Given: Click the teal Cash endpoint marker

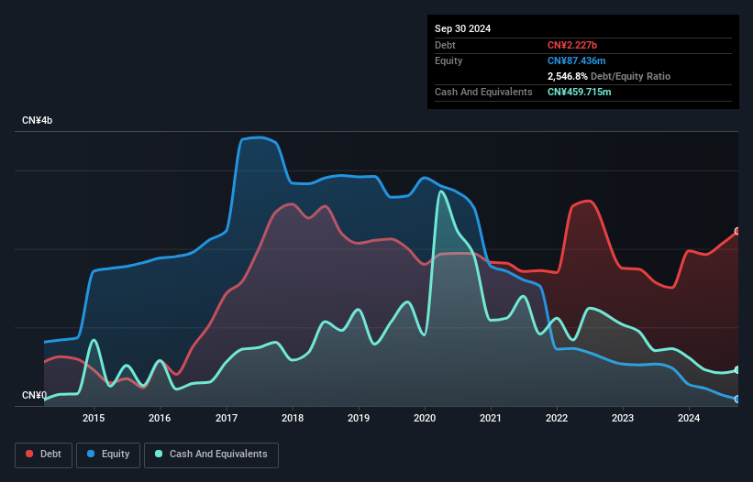Looking at the screenshot, I should [737, 370].
